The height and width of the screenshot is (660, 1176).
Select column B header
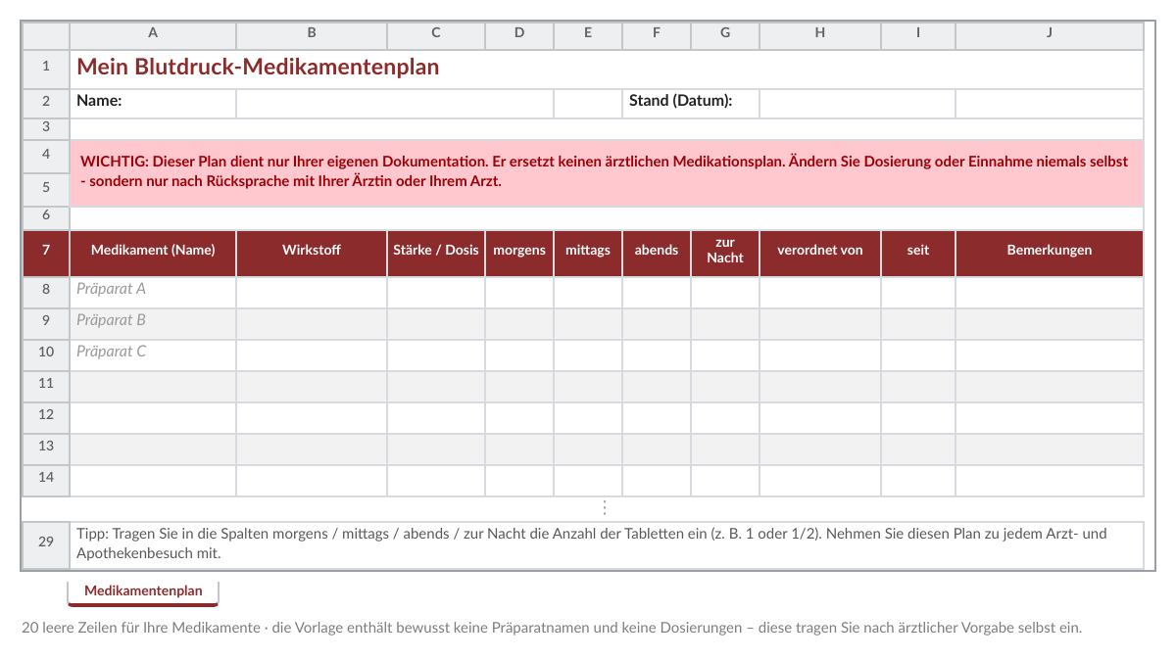coord(312,33)
